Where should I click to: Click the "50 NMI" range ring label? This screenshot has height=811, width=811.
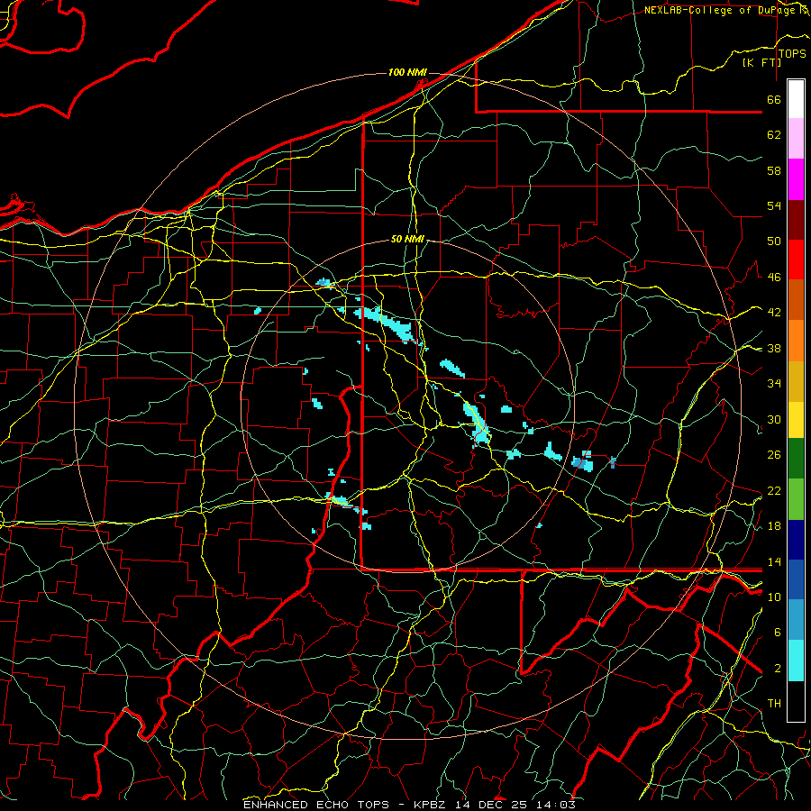coord(407,239)
